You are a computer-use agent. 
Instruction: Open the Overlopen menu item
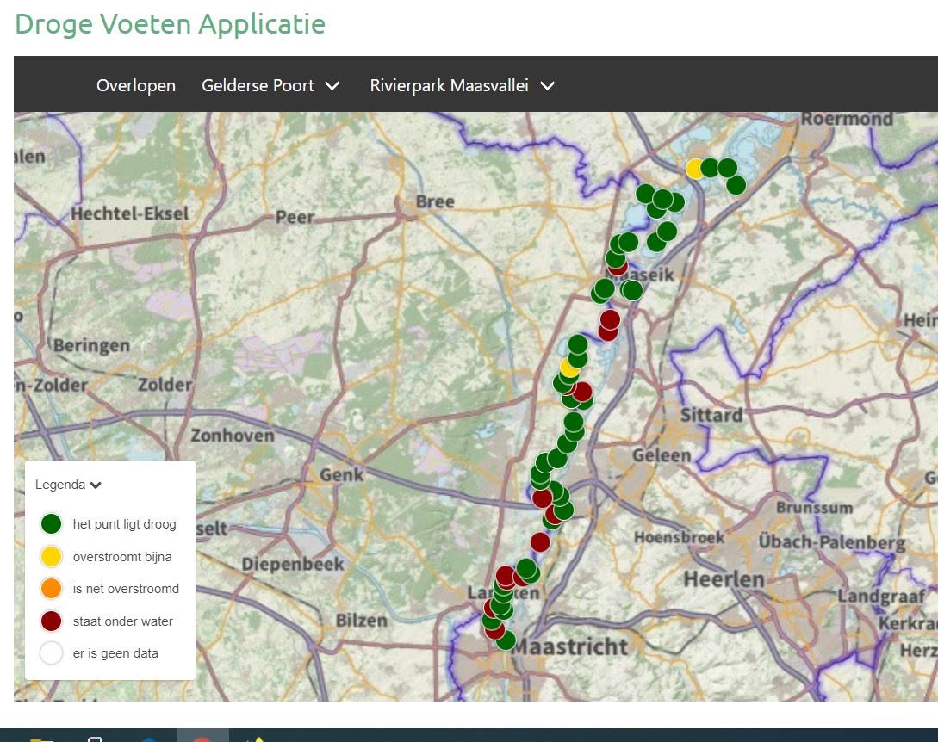pyautogui.click(x=136, y=85)
